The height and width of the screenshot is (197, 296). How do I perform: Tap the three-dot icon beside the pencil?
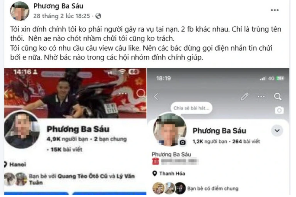pyautogui.click(x=261, y=97)
